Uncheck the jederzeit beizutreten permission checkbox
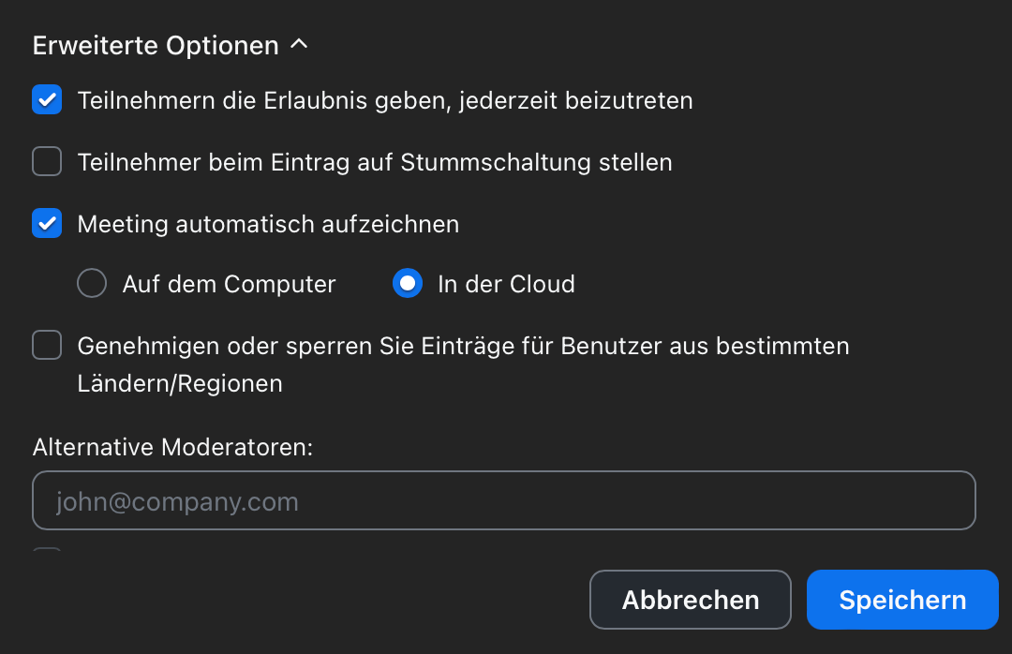The height and width of the screenshot is (654, 1012). tap(47, 99)
